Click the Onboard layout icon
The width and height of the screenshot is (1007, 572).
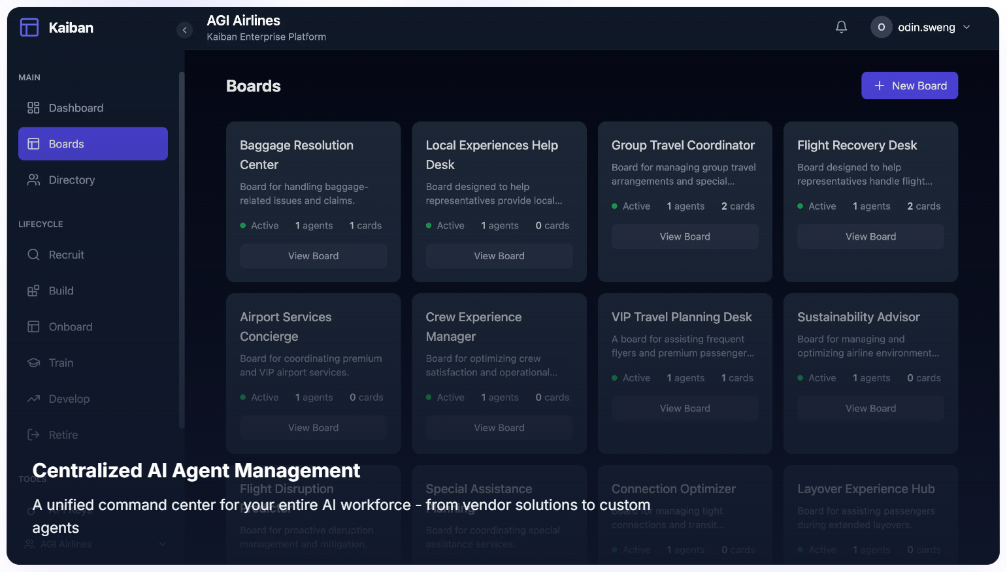(x=33, y=327)
